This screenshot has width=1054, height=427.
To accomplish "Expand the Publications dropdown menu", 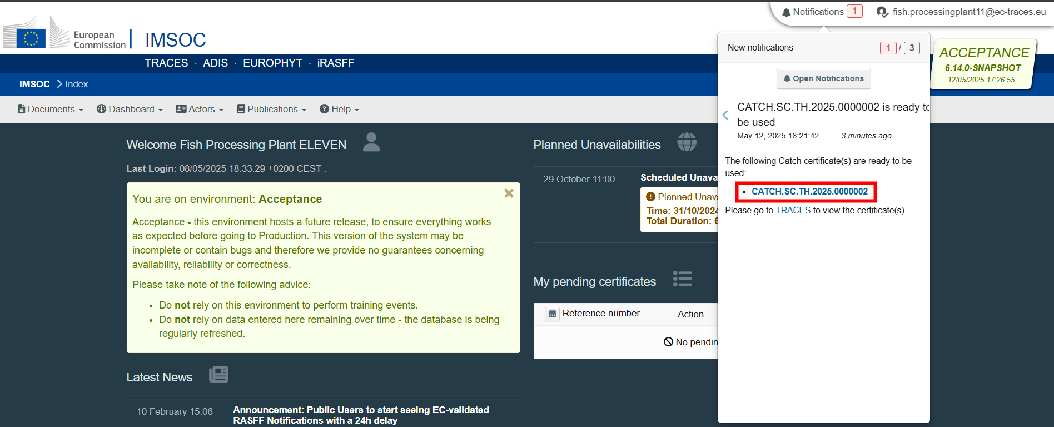I will click(271, 110).
